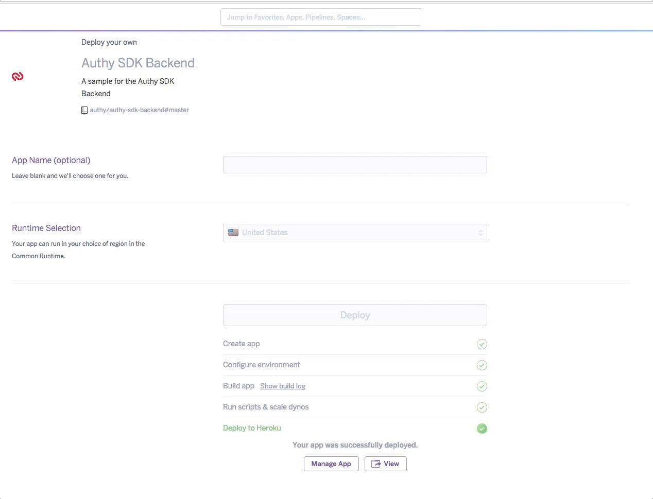Open the Show build log link
The width and height of the screenshot is (653, 499).
tap(283, 386)
